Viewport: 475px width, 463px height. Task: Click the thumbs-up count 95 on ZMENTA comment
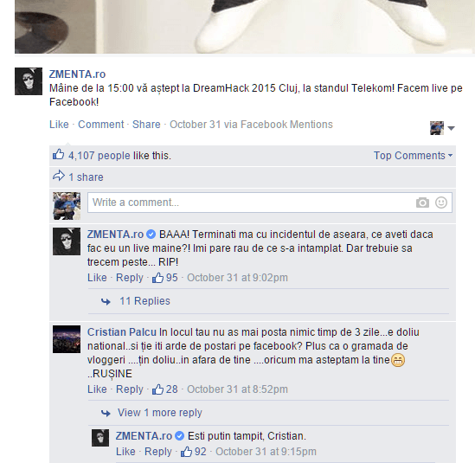click(x=165, y=278)
